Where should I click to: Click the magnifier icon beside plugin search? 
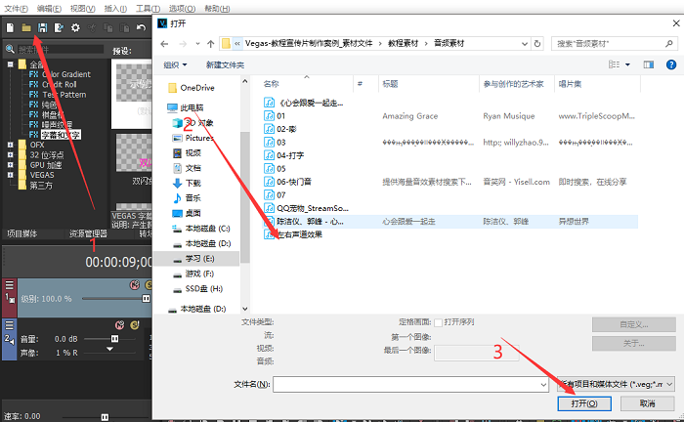10,49
